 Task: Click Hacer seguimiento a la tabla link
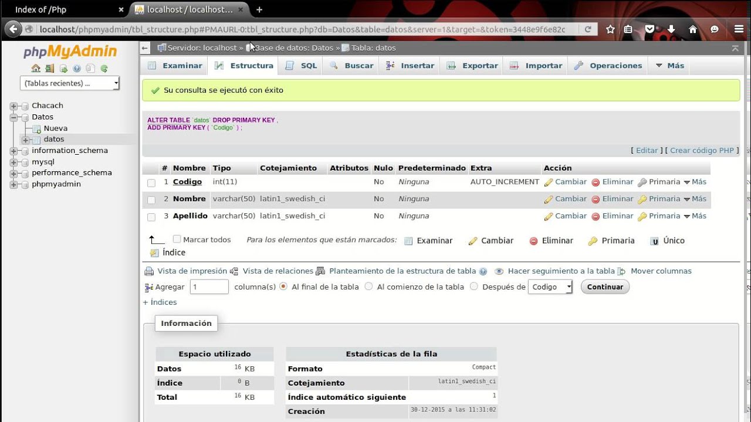(x=561, y=271)
